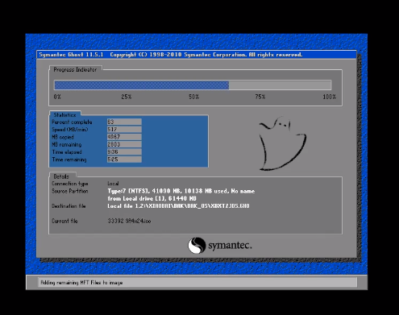Click the Symantec Ghost 11.5.1 title bar
The height and width of the screenshot is (315, 399).
click(197, 55)
